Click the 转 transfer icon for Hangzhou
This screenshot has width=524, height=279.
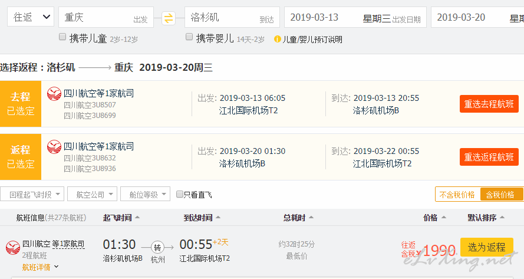point(157,248)
